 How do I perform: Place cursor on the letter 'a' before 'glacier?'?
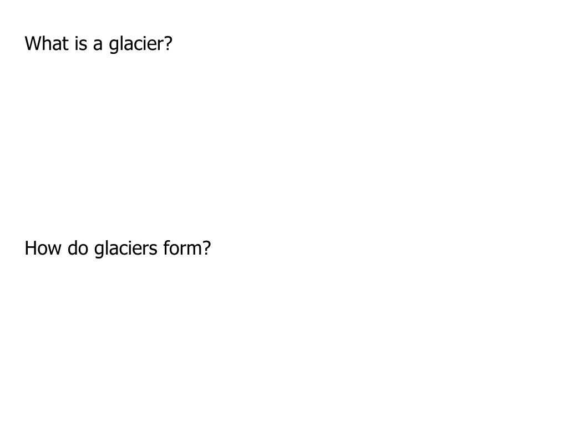[x=98, y=45]
